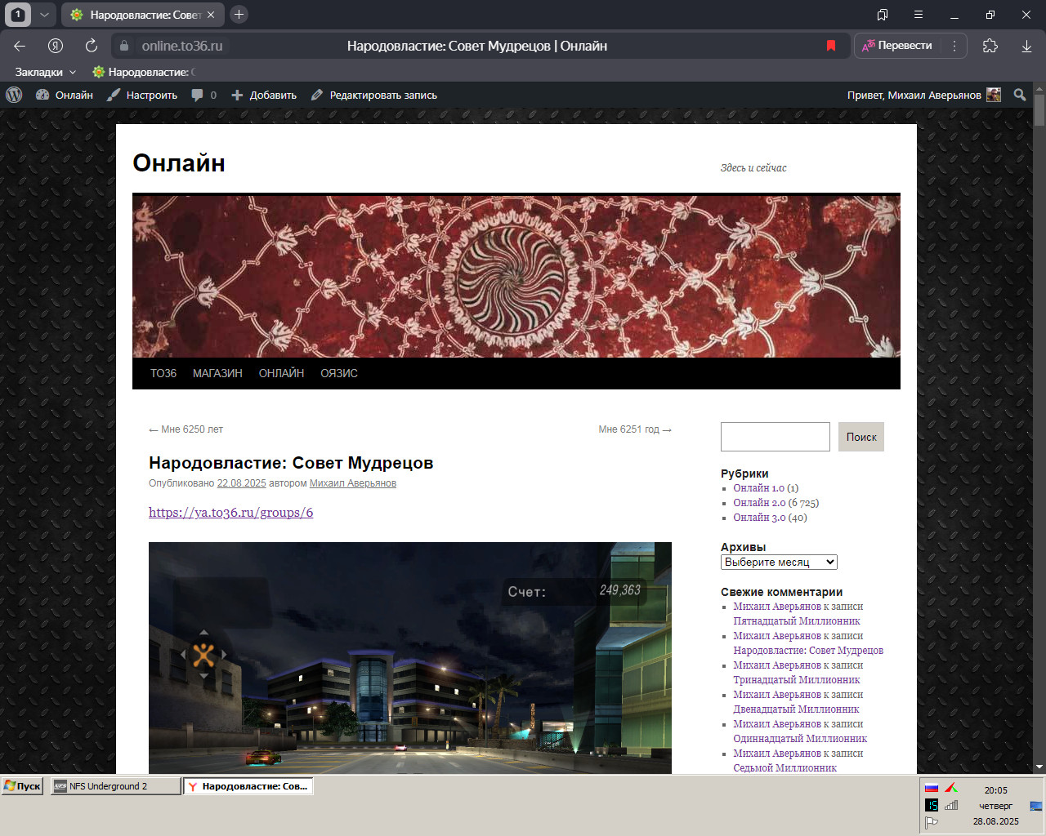Click show desktop tray icon
The image size is (1046, 836).
tap(1036, 806)
